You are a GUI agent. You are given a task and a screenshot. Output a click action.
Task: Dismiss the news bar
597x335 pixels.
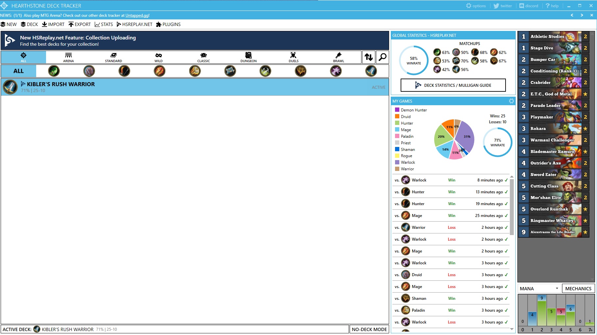point(591,15)
